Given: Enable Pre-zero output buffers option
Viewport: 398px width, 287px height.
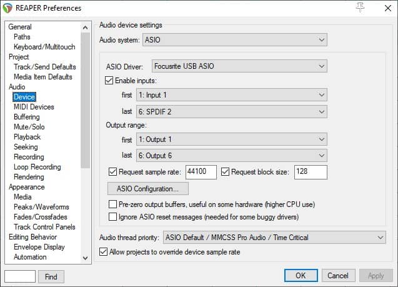Looking at the screenshot, I should pyautogui.click(x=112, y=204).
